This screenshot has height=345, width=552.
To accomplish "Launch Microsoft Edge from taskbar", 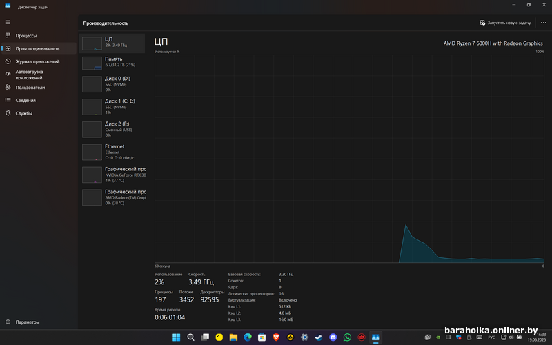I will pos(248,337).
